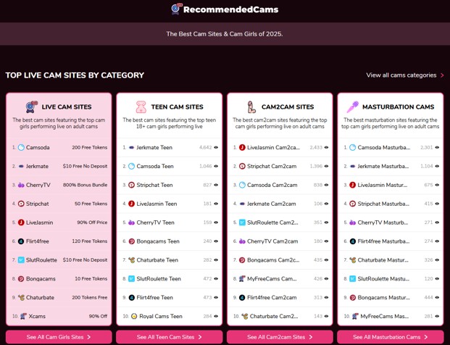The height and width of the screenshot is (345, 450).
Task: Click the LIVE CAM SITES heading
Action: pos(67,107)
